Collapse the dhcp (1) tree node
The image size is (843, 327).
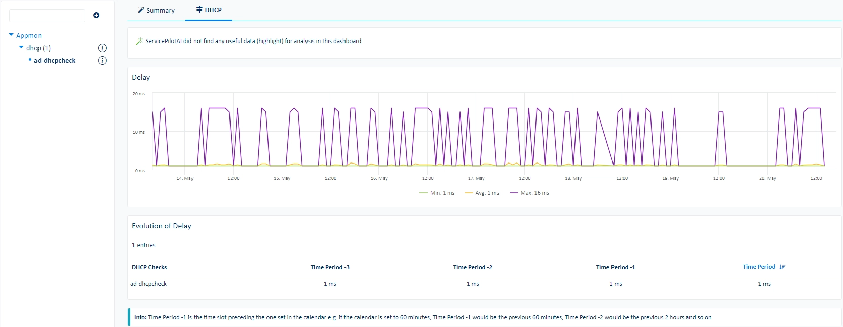pyautogui.click(x=21, y=47)
